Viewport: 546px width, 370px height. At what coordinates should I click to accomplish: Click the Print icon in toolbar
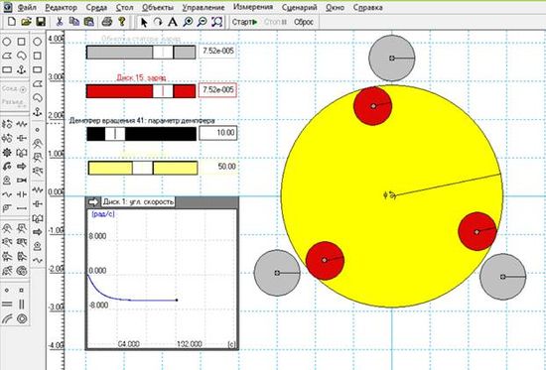pos(107,22)
